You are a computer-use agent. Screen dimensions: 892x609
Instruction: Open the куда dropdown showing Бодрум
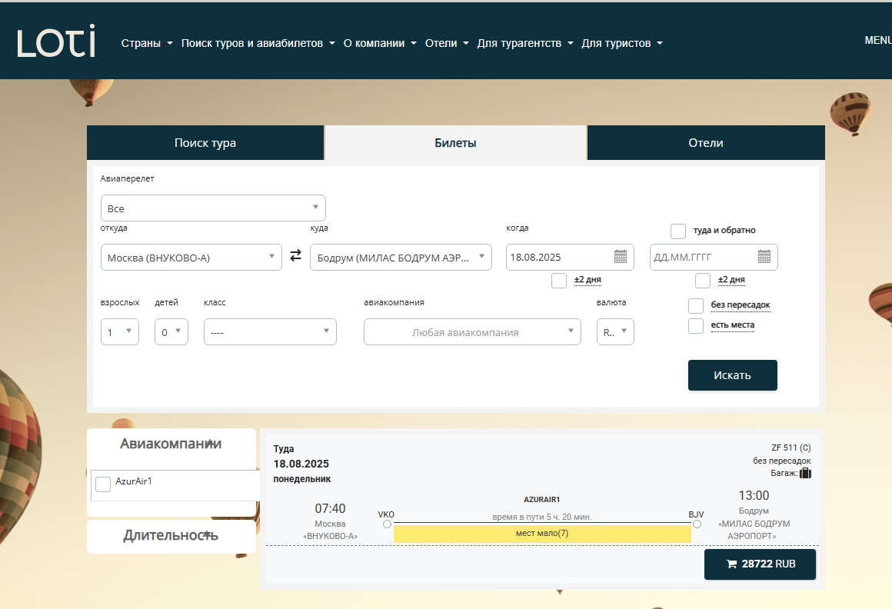pyautogui.click(x=401, y=257)
